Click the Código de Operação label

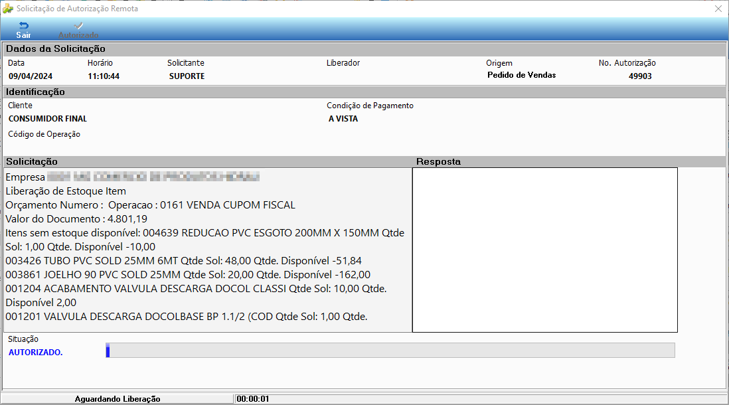(44, 134)
